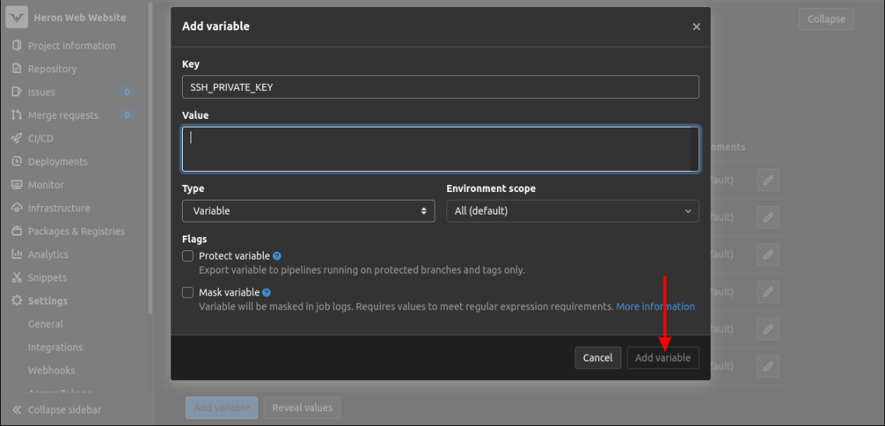Open Webhooks settings
Viewport: 885px width, 426px height.
pyautogui.click(x=51, y=370)
